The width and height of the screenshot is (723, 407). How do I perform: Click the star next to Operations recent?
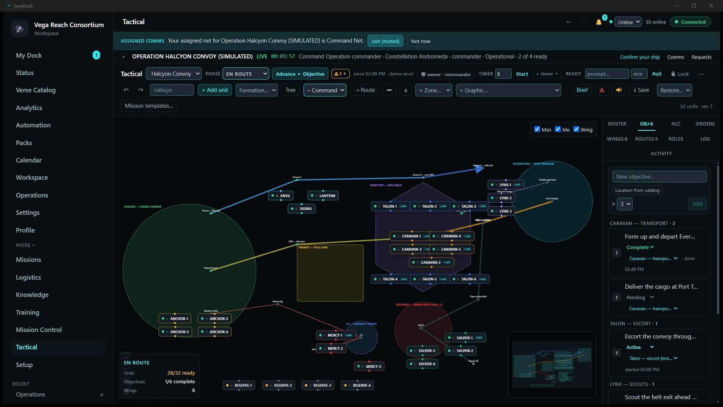point(102,395)
